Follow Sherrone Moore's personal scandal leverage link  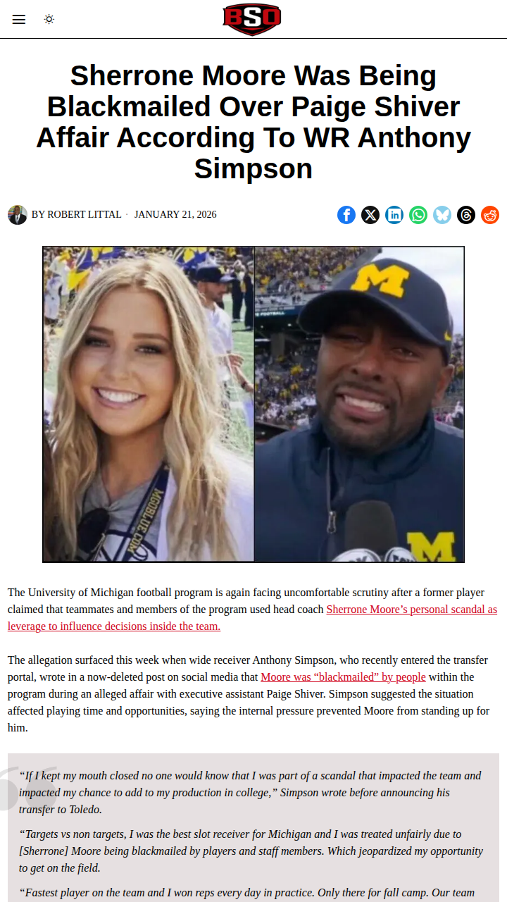point(252,617)
